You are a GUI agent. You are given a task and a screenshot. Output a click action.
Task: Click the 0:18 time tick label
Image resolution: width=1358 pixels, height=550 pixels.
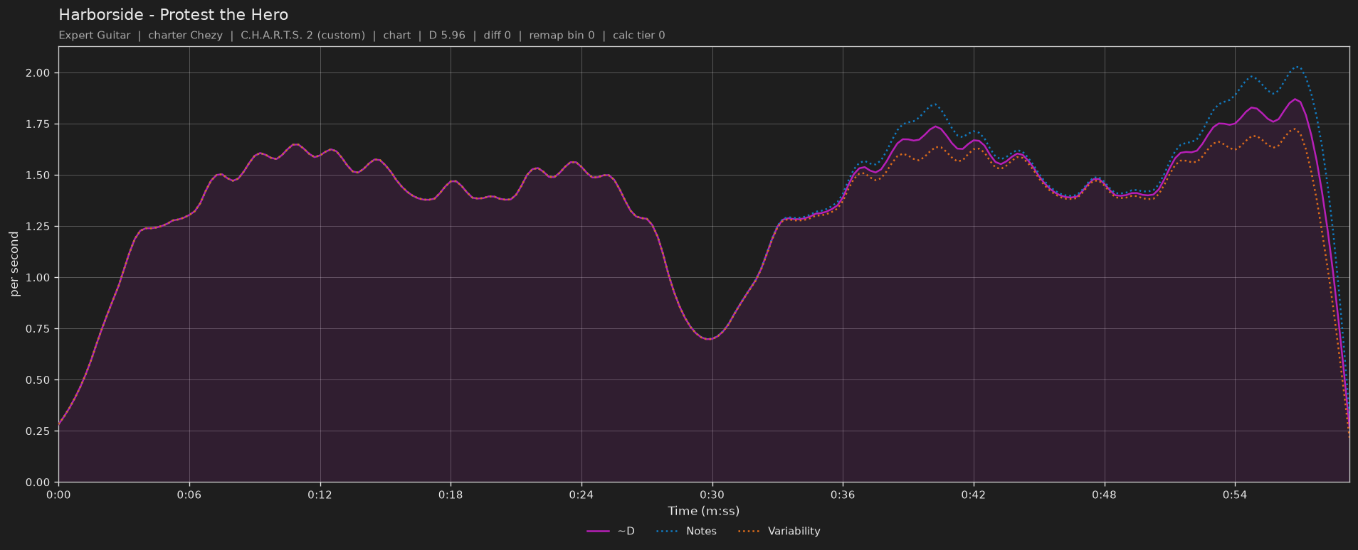pyautogui.click(x=451, y=495)
